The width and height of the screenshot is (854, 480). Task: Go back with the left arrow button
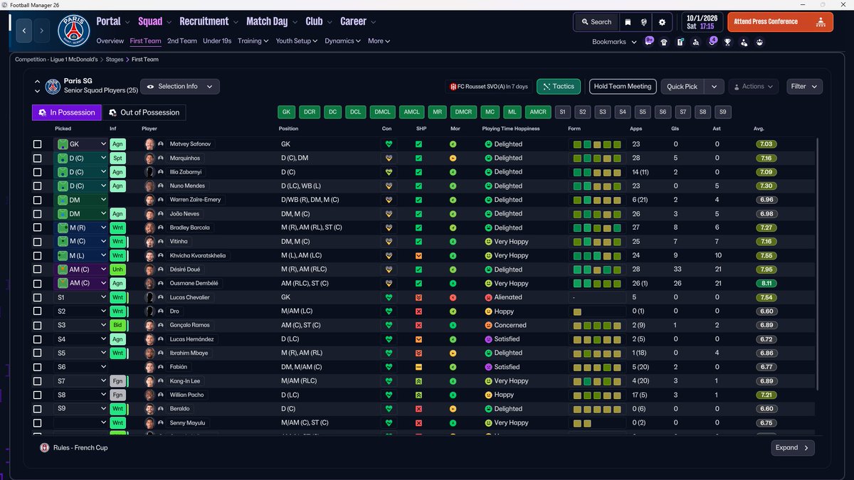tap(24, 31)
